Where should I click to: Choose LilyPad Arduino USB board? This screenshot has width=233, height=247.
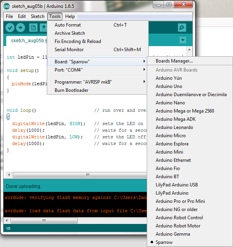[190, 185]
